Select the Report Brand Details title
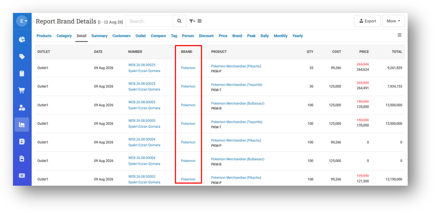 66,21
